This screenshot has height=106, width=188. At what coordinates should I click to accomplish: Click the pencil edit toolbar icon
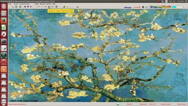[x=64, y=7]
